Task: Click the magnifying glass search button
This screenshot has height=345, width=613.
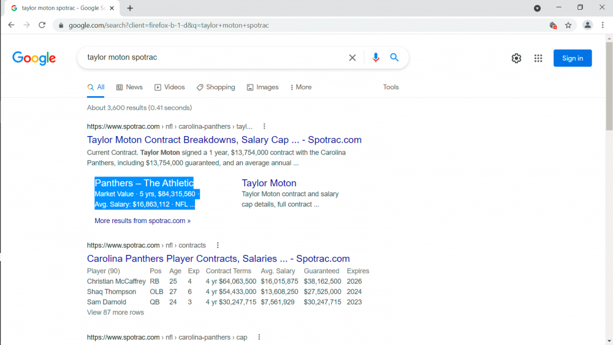Action: tap(394, 58)
